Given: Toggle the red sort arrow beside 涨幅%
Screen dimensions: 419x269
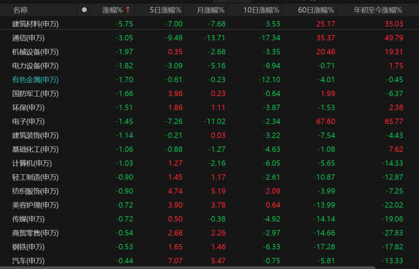Looking at the screenshot, I should 128,10.
